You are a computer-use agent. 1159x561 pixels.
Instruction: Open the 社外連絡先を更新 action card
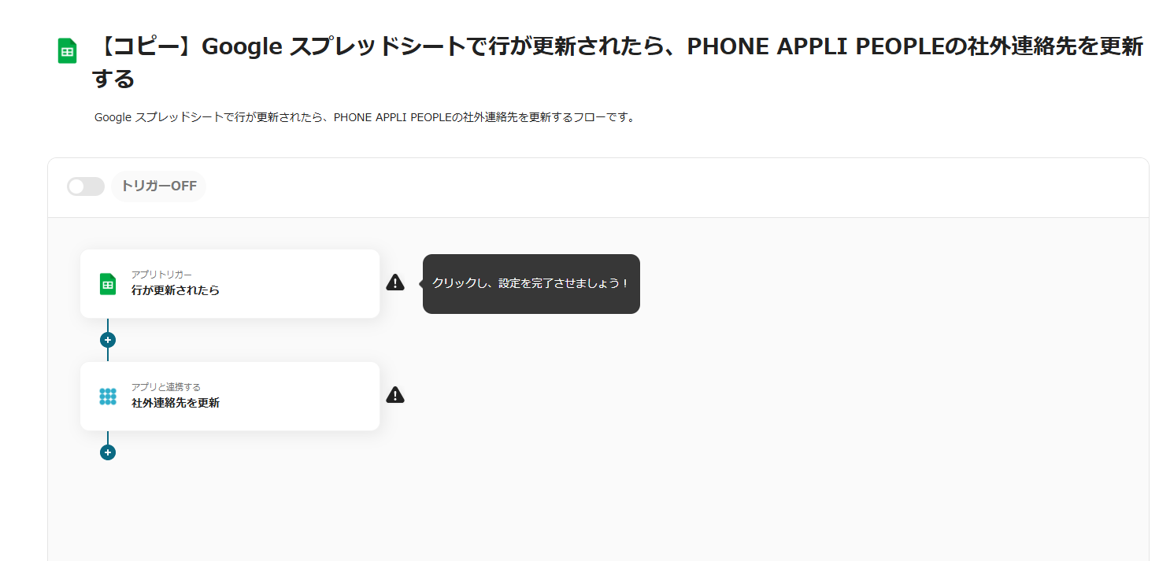click(x=230, y=397)
